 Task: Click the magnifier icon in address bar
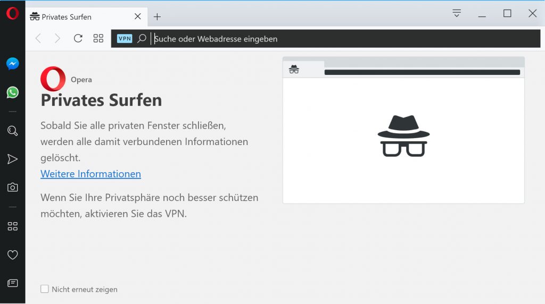(x=142, y=38)
